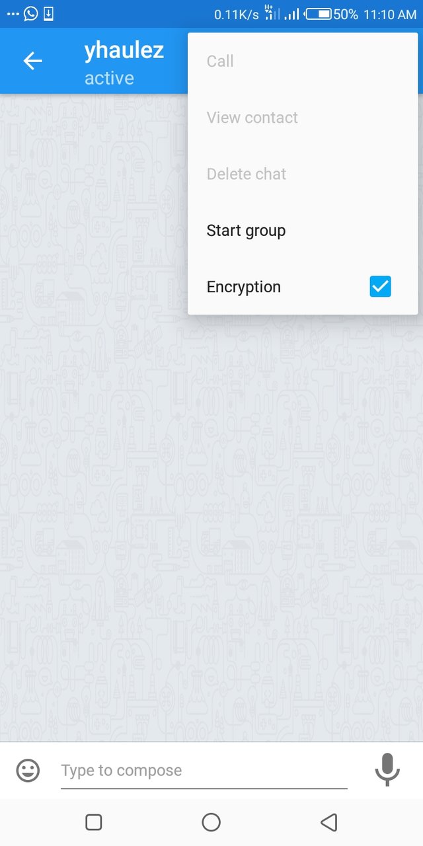Tap the signal strength bars icon
Viewport: 423px width, 846px height.
291,14
